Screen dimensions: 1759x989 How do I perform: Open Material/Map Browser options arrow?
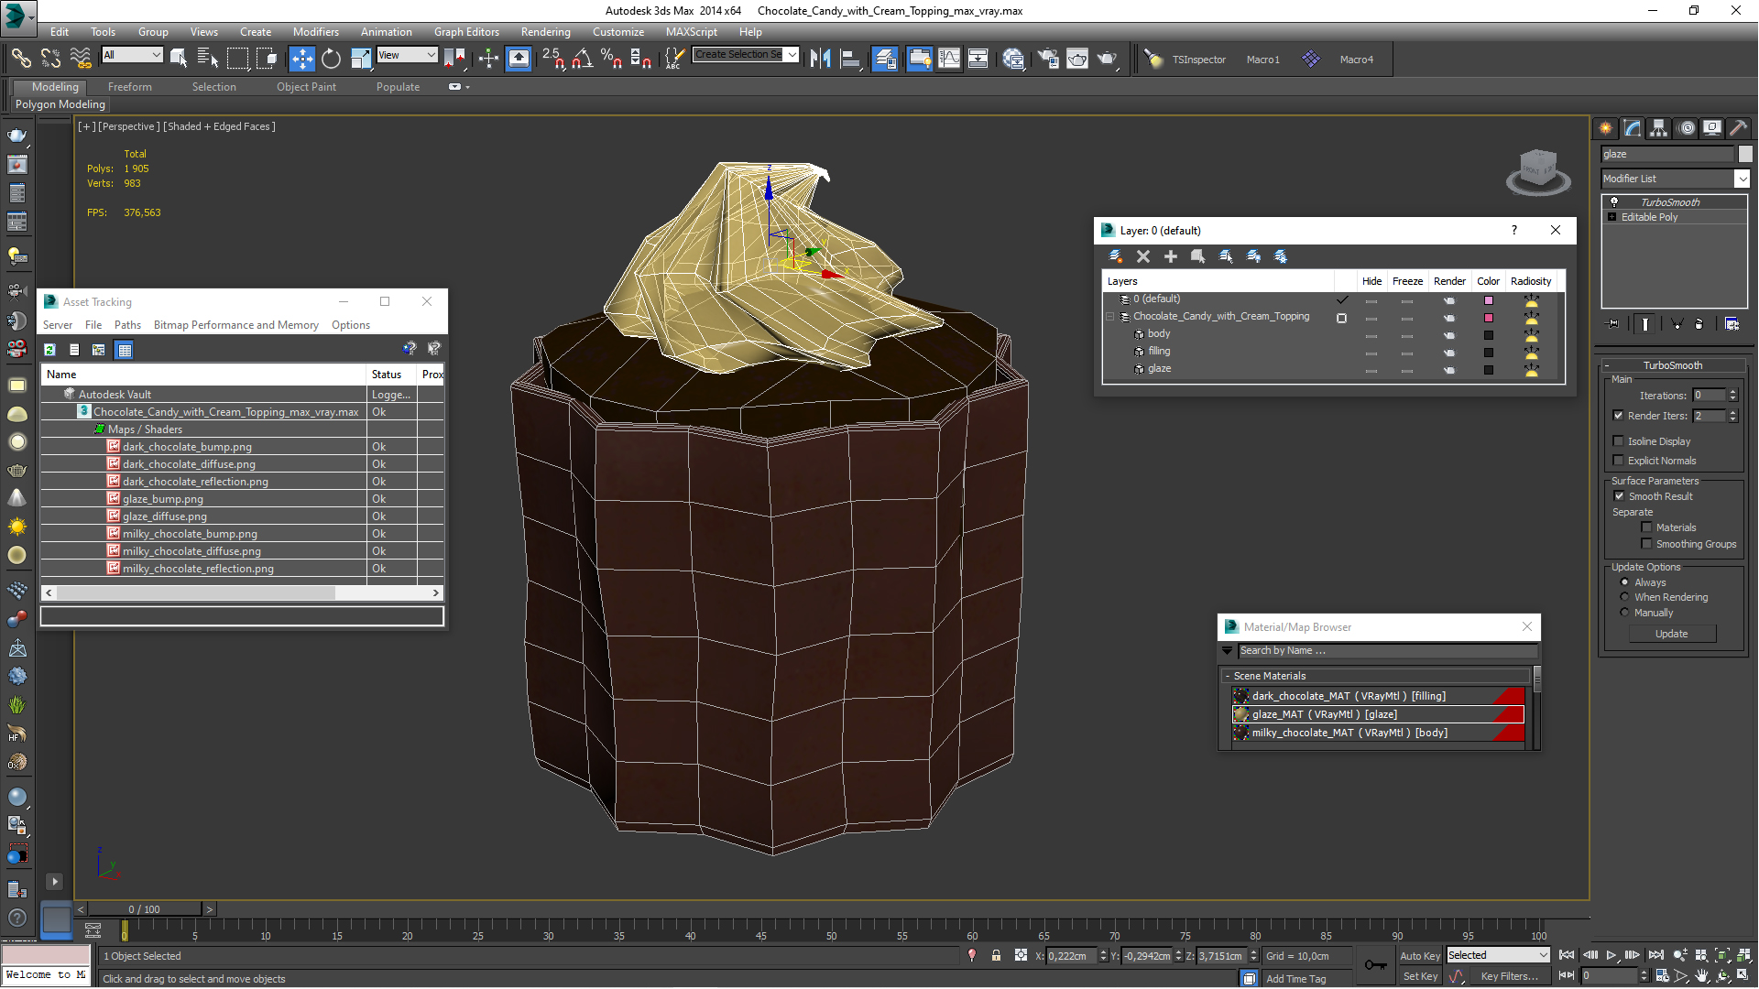(x=1228, y=650)
